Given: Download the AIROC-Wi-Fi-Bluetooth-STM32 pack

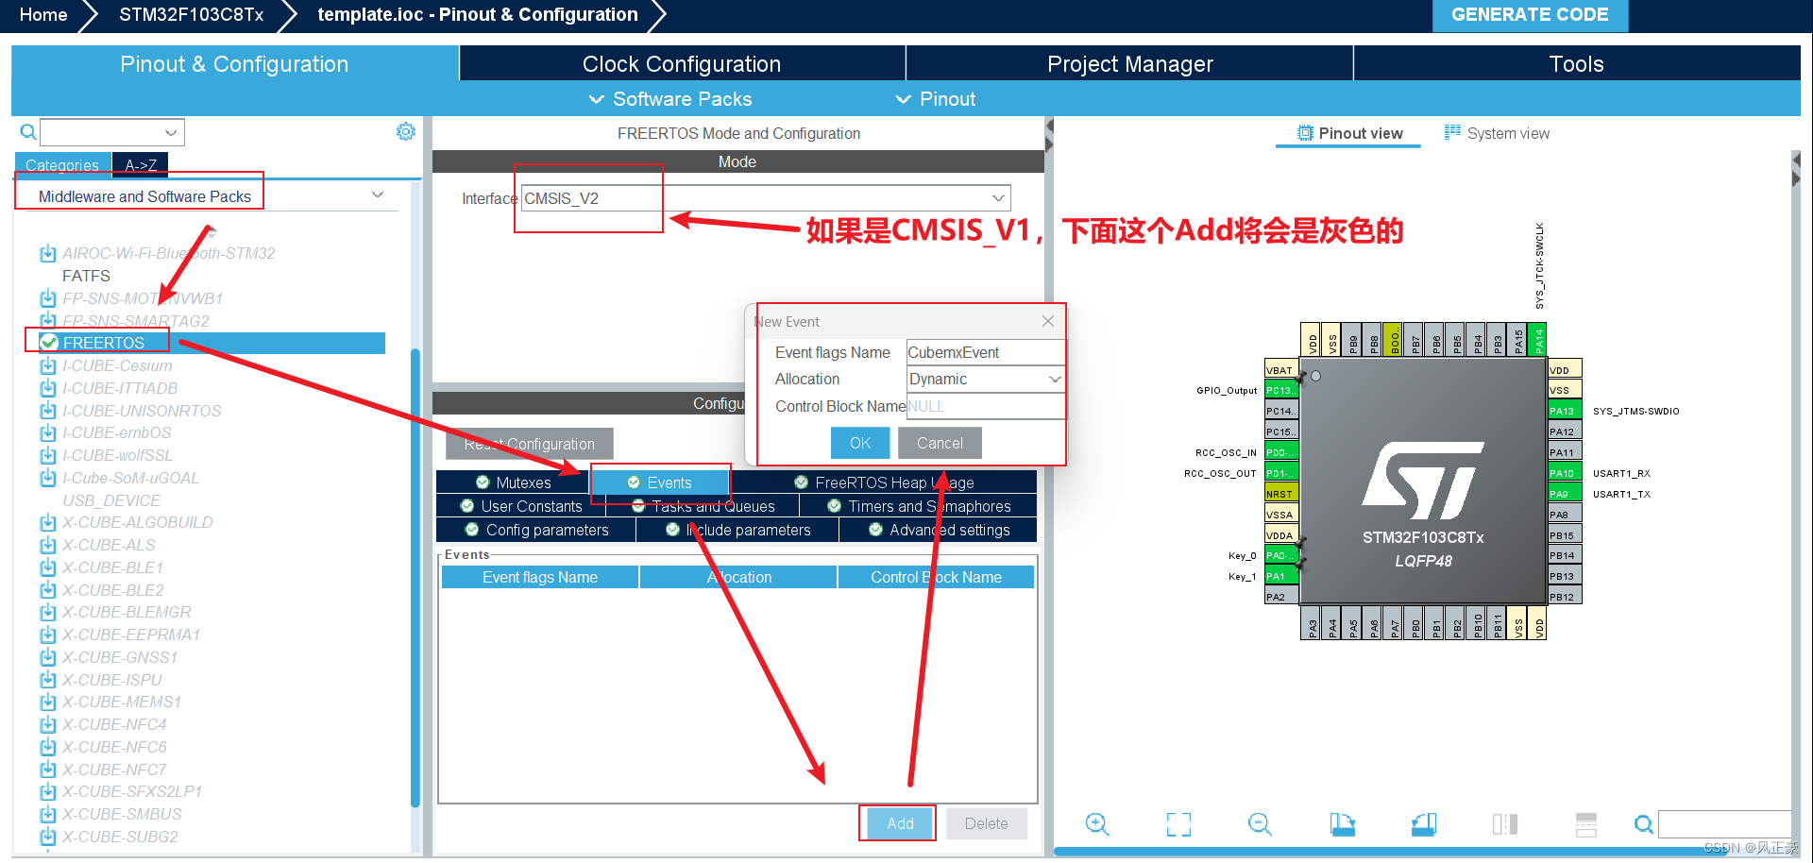Looking at the screenshot, I should (47, 253).
